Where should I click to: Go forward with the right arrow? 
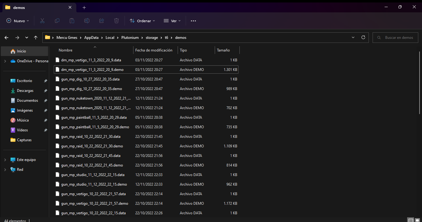(x=17, y=38)
